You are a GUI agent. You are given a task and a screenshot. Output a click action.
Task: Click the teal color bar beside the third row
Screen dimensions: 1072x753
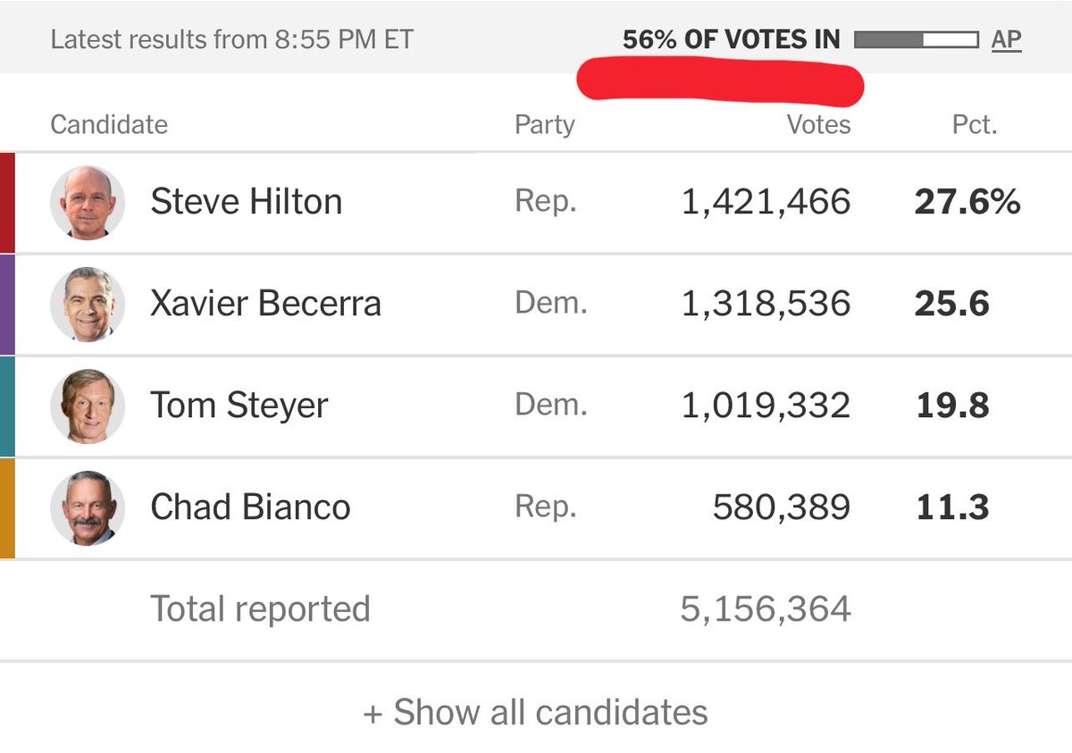pos(7,406)
